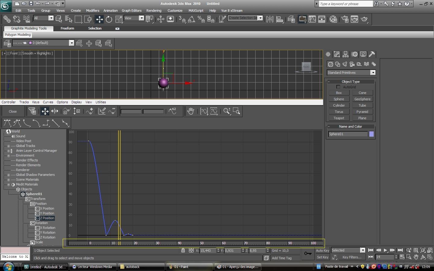This screenshot has width=434, height=271.
Task: Open the Tracks menu in curve editor
Action: [24, 102]
